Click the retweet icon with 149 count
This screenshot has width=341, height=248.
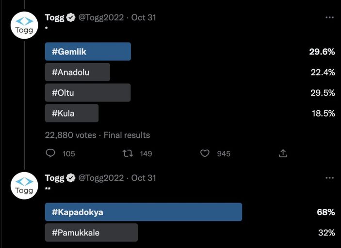(128, 153)
